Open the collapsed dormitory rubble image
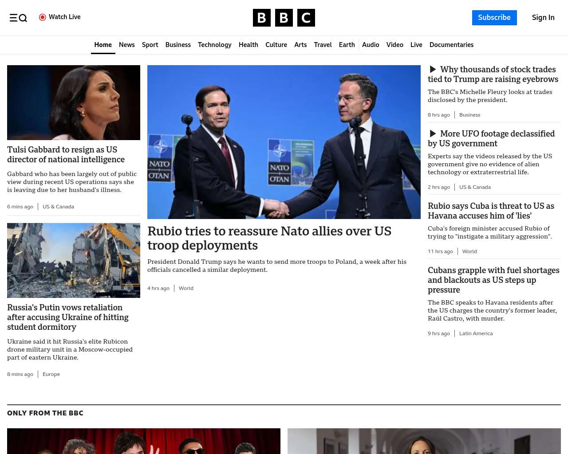 [74, 260]
